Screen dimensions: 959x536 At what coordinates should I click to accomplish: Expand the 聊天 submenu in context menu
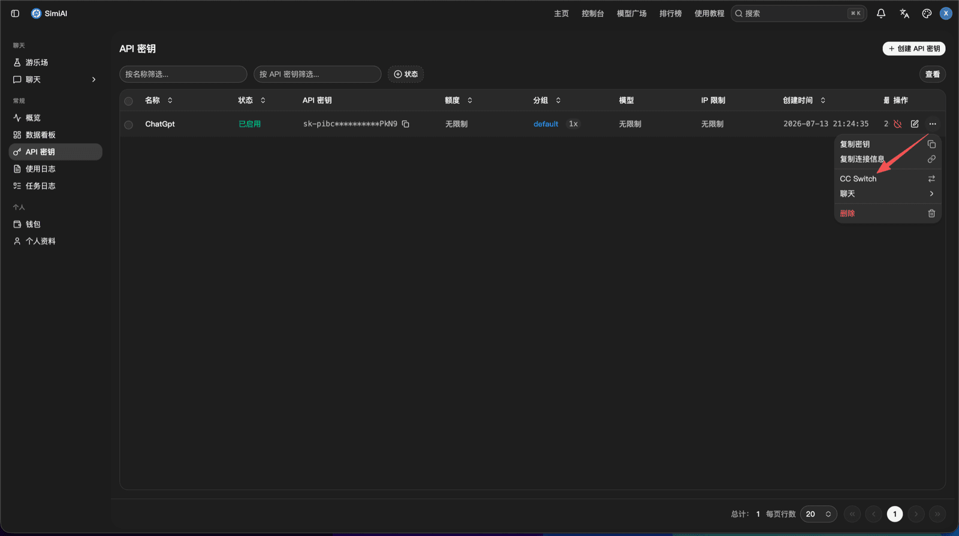pyautogui.click(x=887, y=193)
